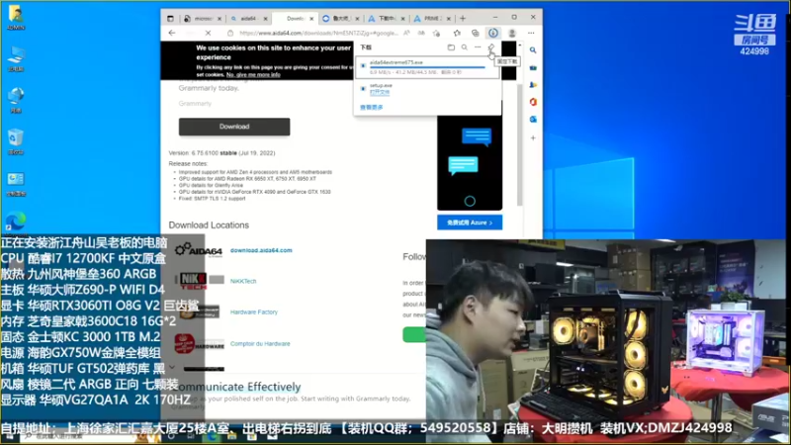791x445 pixels.
Task: Open the Favorites list icon
Action: tap(457, 33)
